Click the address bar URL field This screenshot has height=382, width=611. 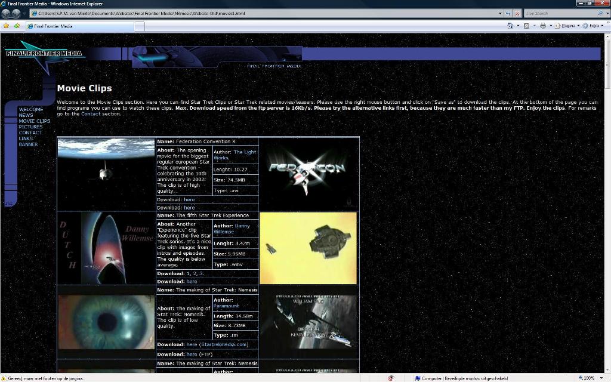click(264, 13)
